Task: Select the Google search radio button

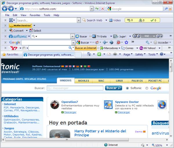Action: point(147,88)
